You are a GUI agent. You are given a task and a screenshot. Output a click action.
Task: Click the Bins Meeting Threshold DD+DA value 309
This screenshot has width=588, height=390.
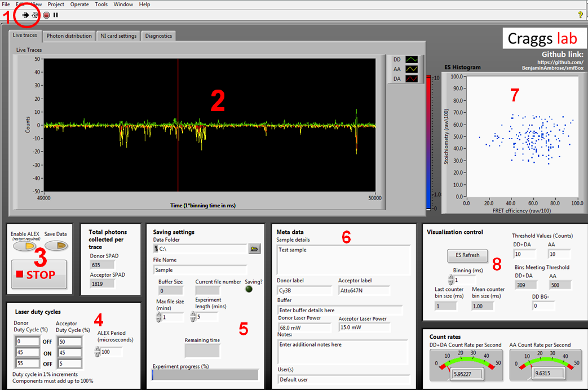click(525, 285)
